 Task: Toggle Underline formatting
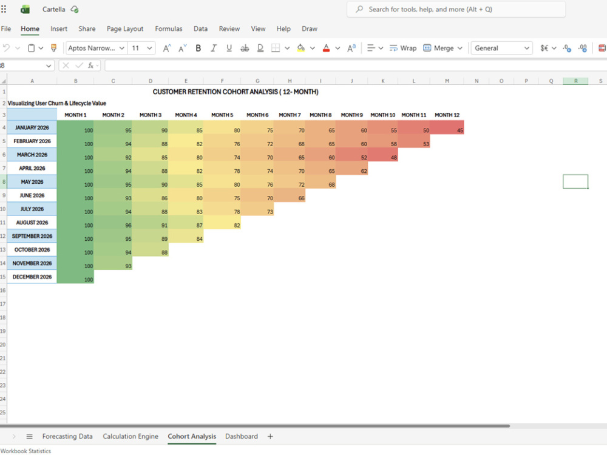(x=229, y=48)
